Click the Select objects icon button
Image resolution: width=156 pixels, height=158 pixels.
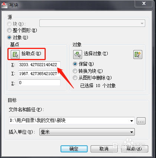pos(78,55)
